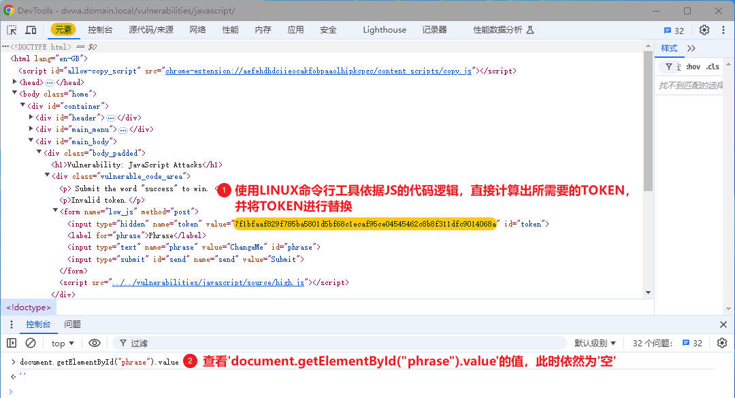Expand the head element node
The height and width of the screenshot is (398, 735).
tap(14, 82)
